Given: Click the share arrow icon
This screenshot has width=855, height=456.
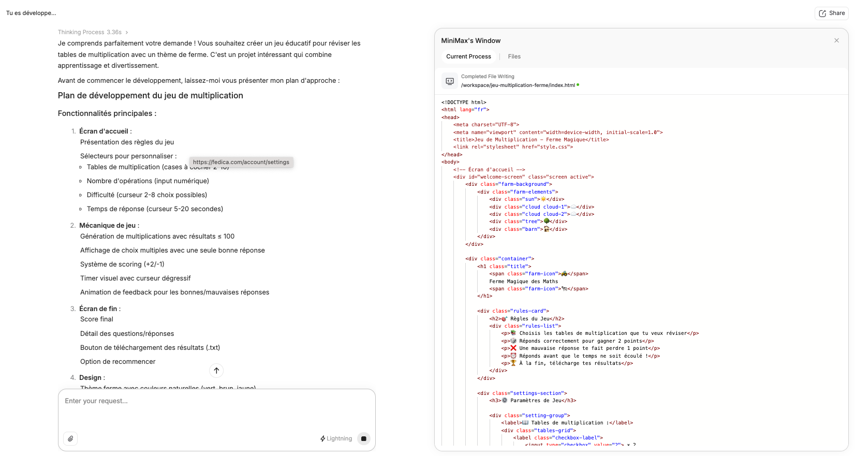Looking at the screenshot, I should 822,13.
